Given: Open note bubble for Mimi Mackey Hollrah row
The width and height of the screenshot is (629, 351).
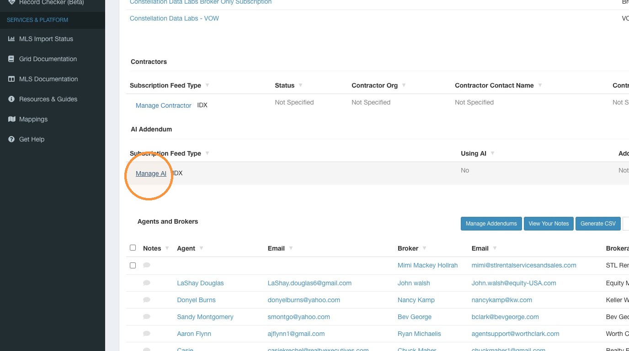Looking at the screenshot, I should [147, 265].
